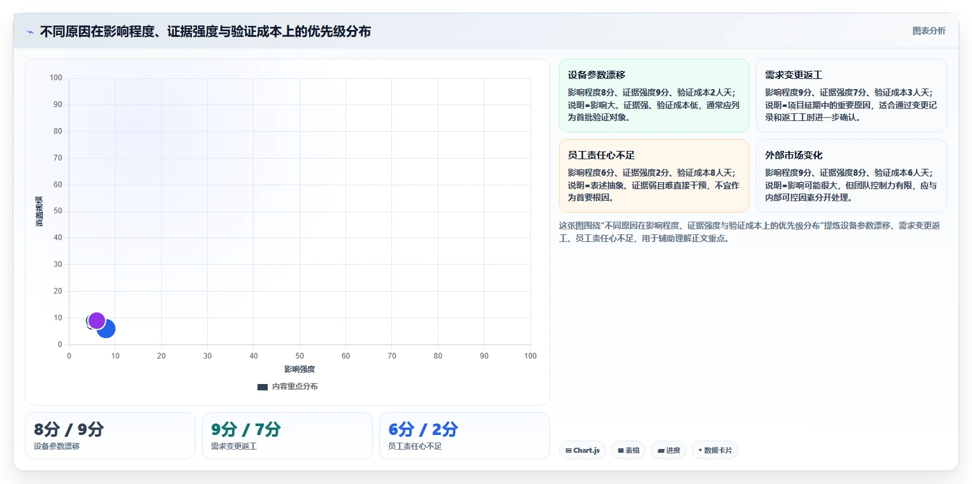Click the 9分 / 7分 stat value

246,429
